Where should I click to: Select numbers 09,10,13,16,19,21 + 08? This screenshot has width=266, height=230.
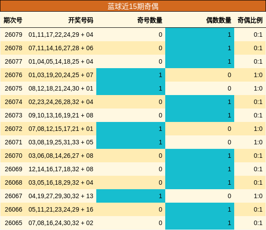(x=61, y=115)
